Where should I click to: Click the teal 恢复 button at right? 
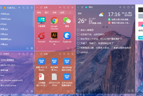pos(141,38)
